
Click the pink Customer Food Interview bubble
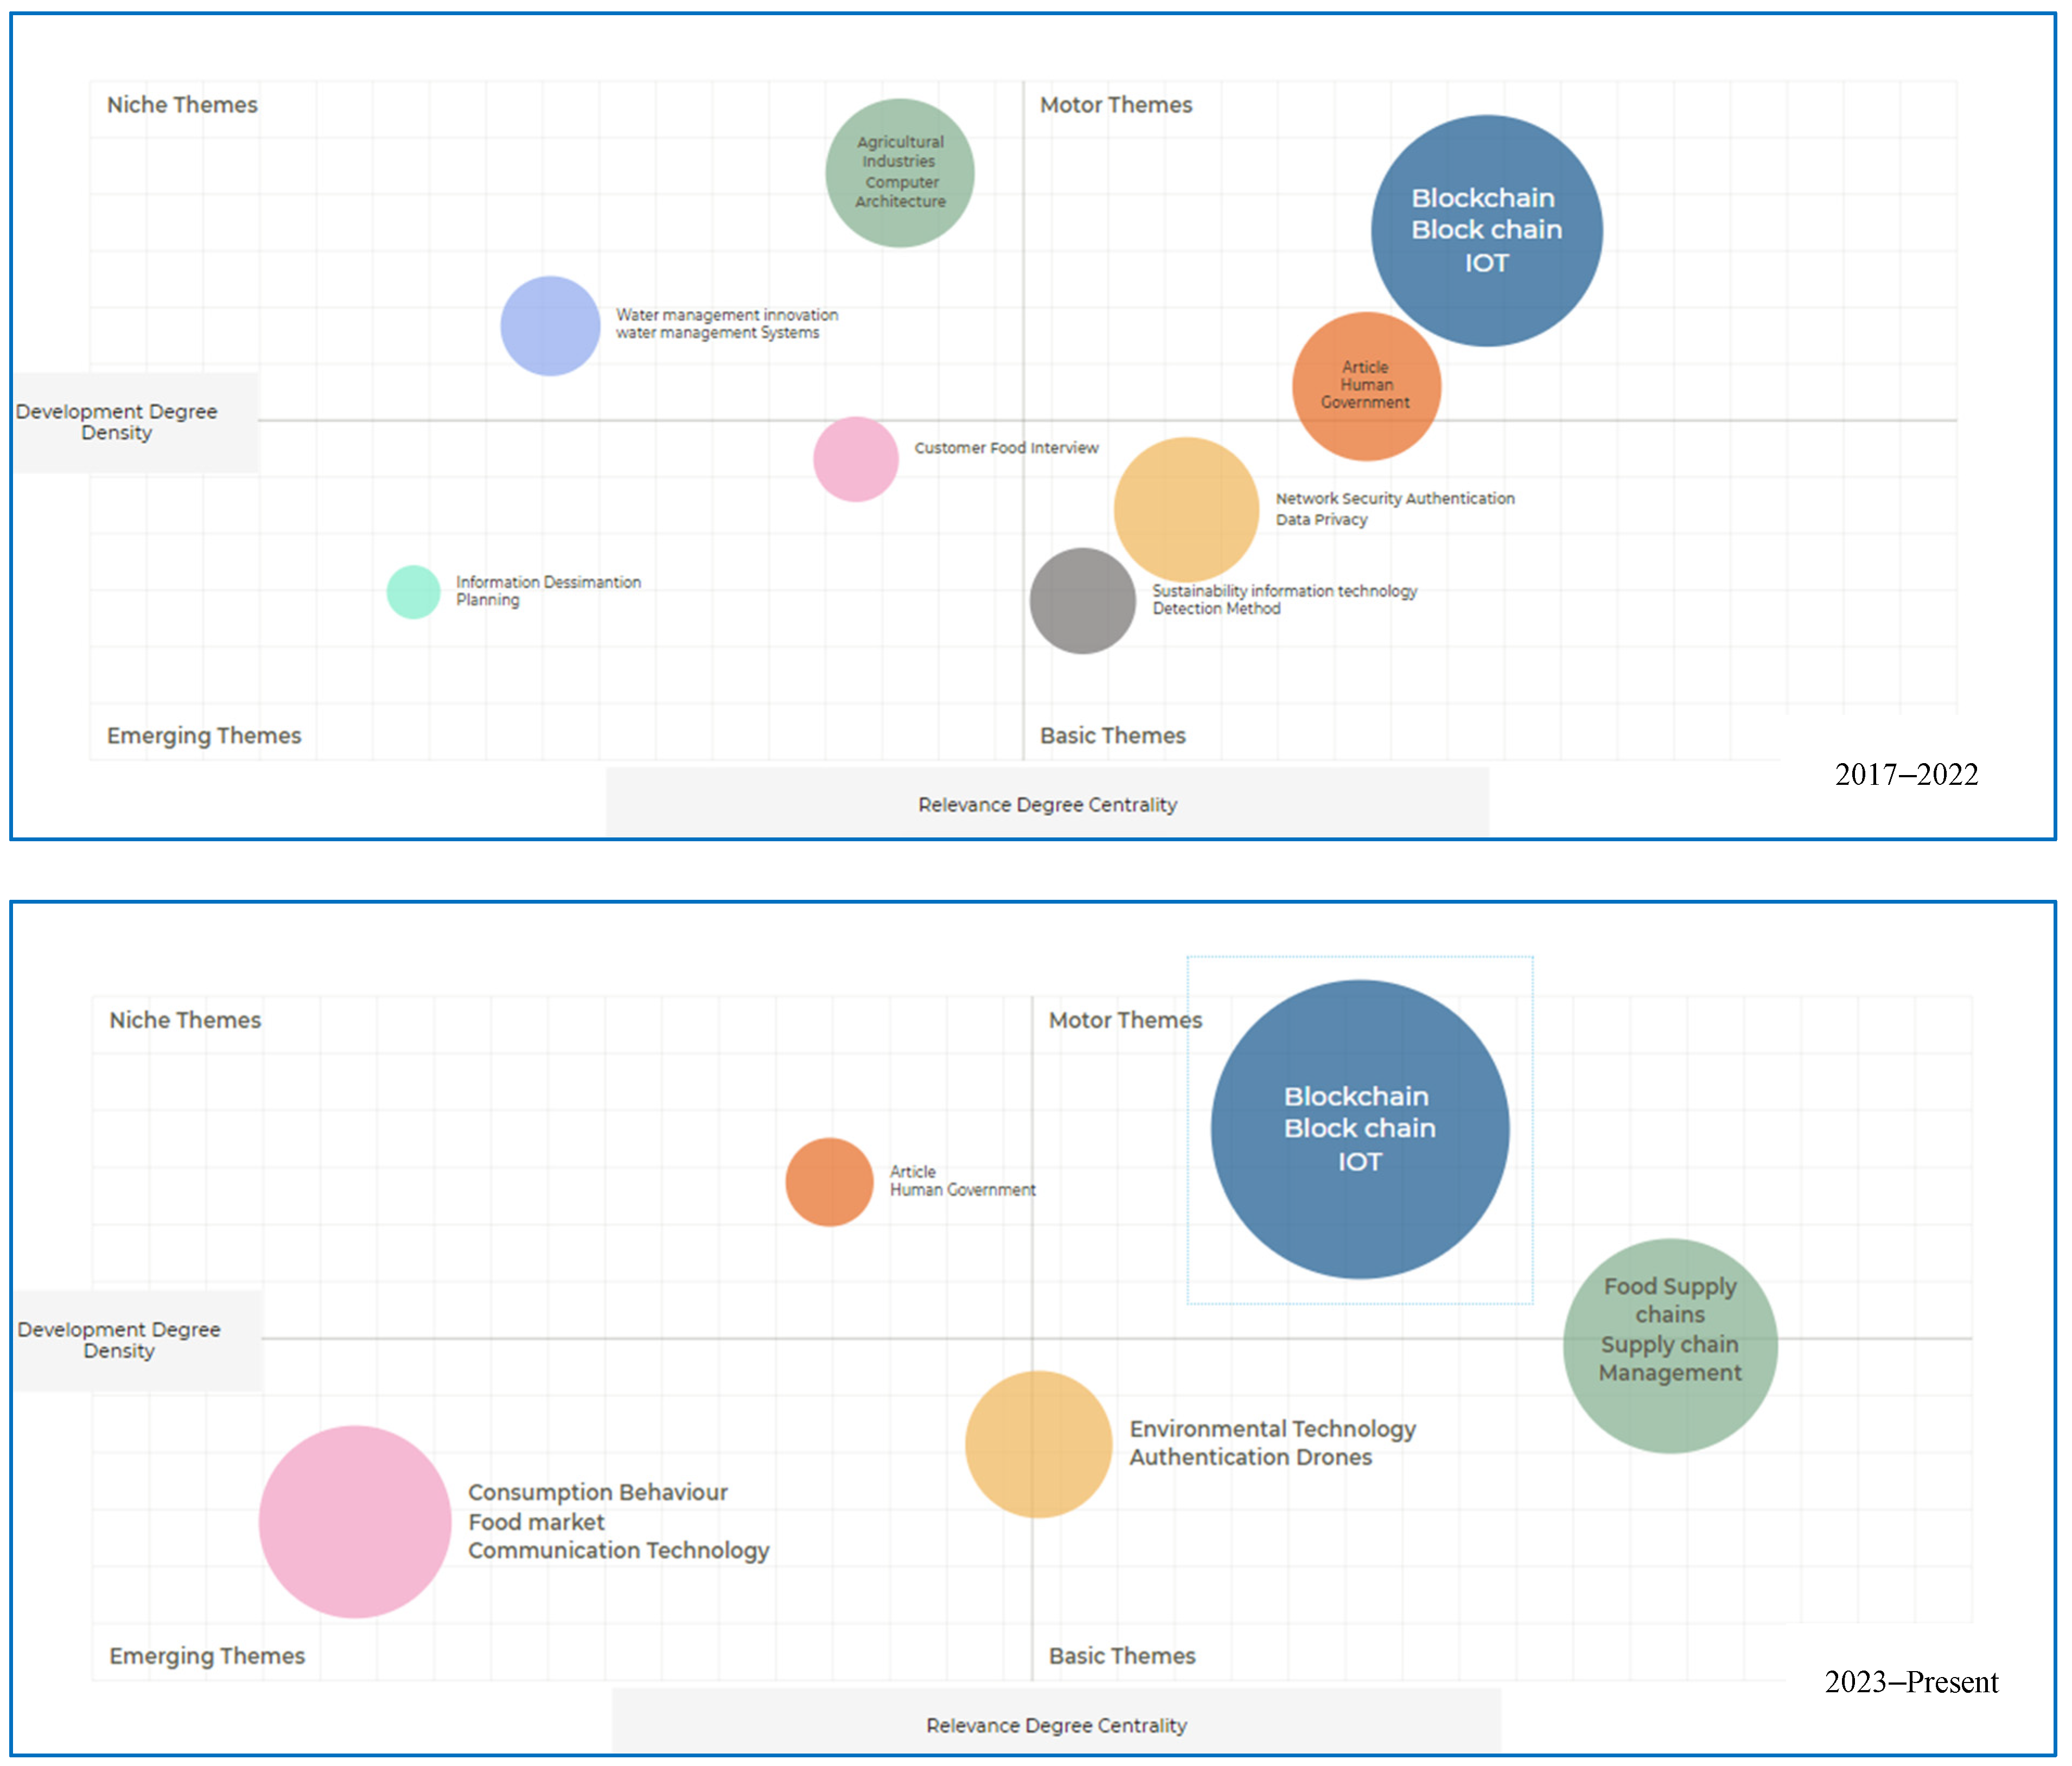tap(855, 460)
